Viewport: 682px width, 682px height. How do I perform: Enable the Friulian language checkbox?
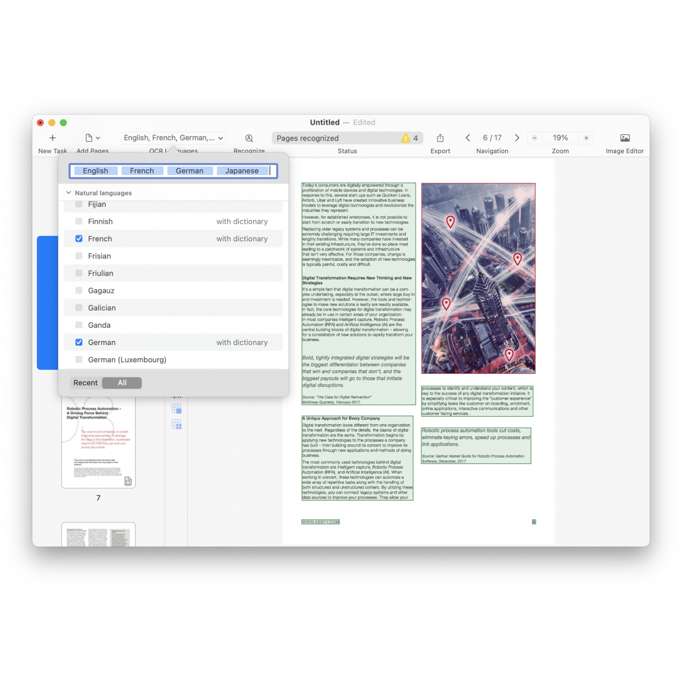79,273
